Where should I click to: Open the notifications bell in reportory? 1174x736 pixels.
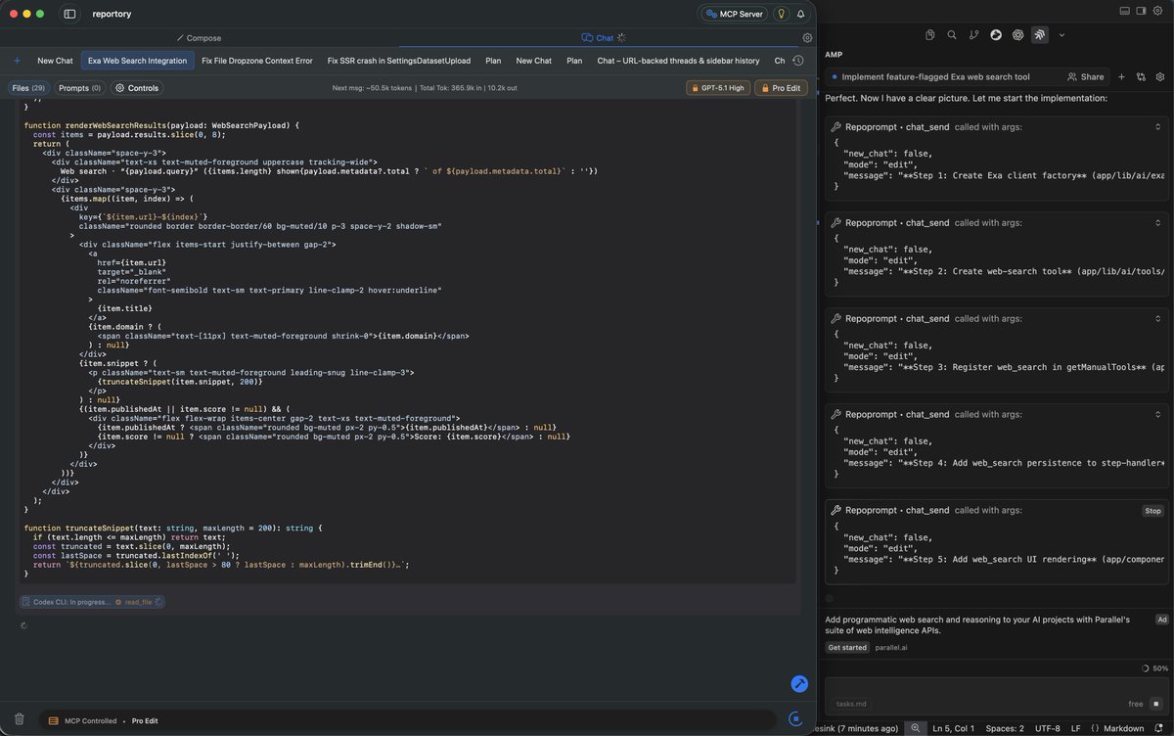coord(801,14)
